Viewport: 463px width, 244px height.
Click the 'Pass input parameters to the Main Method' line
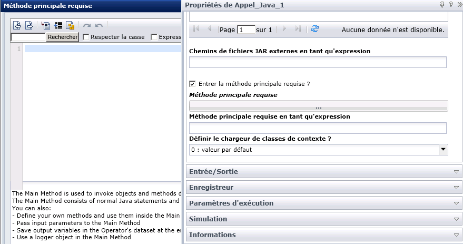(x=76, y=223)
